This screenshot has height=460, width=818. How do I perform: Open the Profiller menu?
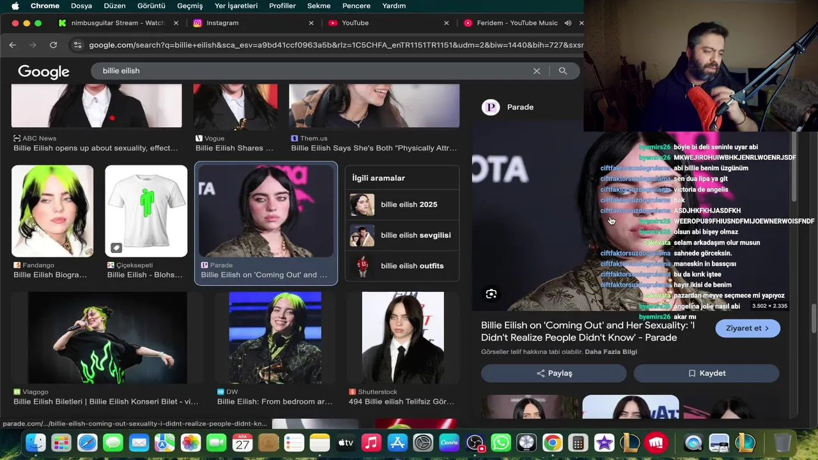coord(282,6)
